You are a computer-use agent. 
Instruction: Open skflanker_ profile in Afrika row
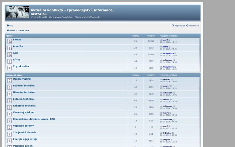(167, 60)
